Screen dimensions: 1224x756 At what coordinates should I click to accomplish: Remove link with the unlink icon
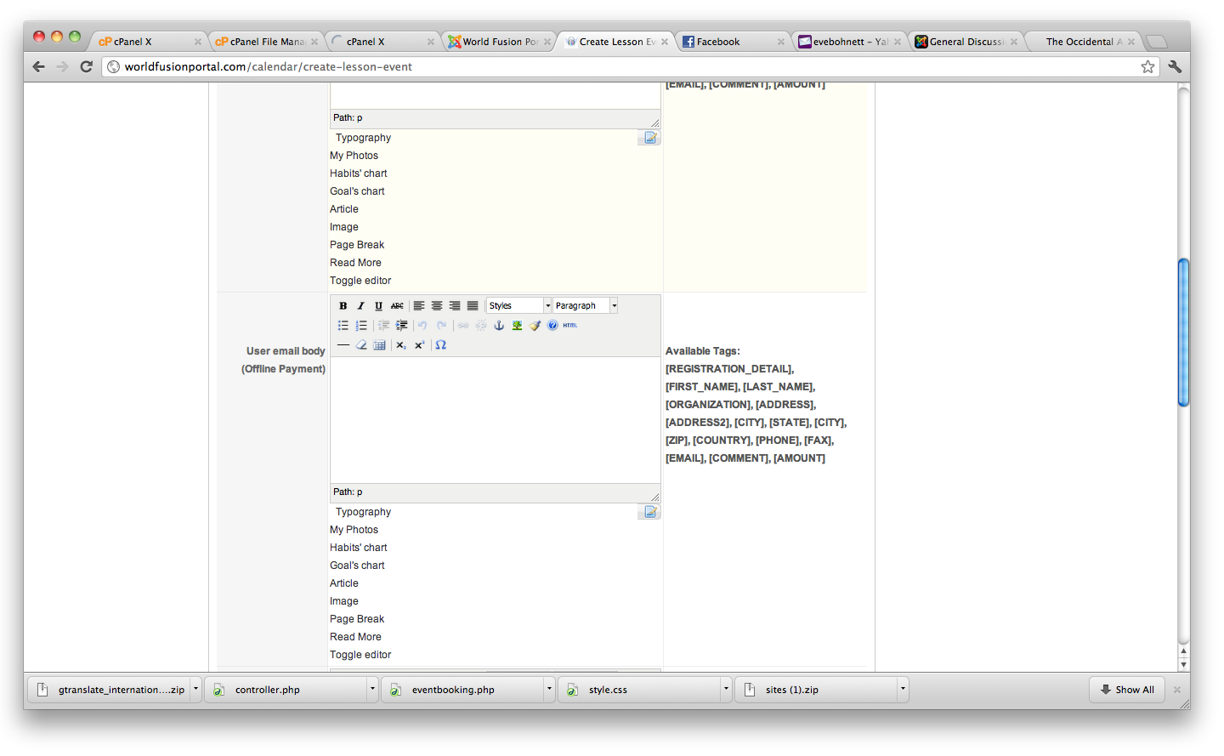click(481, 325)
